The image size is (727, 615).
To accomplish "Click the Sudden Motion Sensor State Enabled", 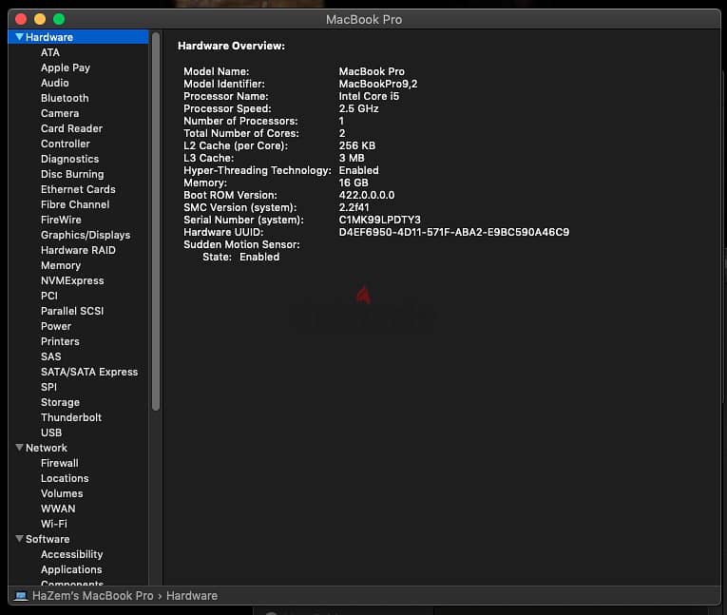I will pos(259,257).
